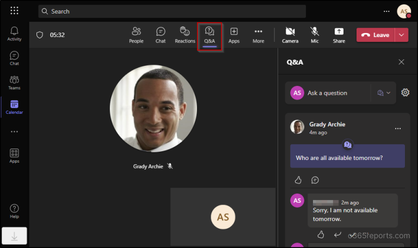Close the Q&A panel
Viewport: 418px width, 248px height.
click(401, 62)
